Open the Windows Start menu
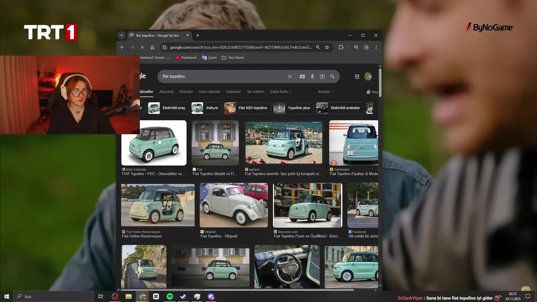 pyautogui.click(x=6, y=297)
